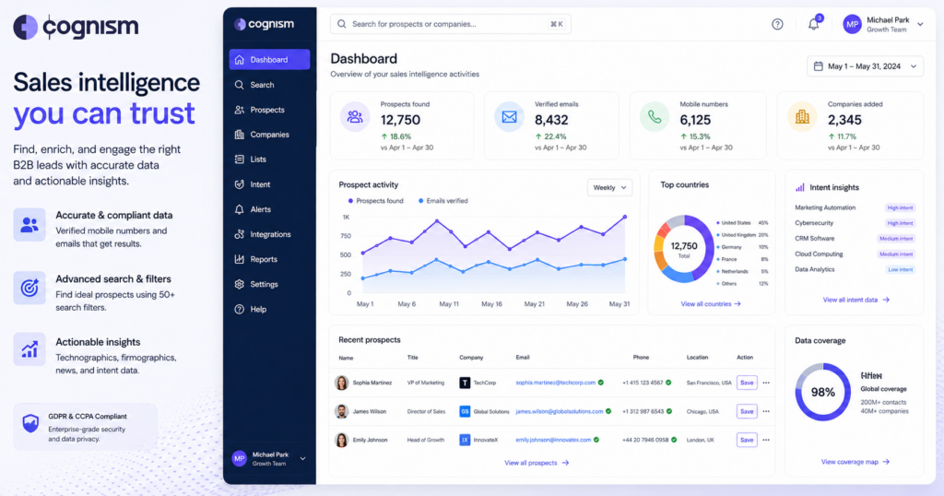This screenshot has height=496, width=944.
Task: Click the Verified emails envelope icon
Action: [x=509, y=117]
